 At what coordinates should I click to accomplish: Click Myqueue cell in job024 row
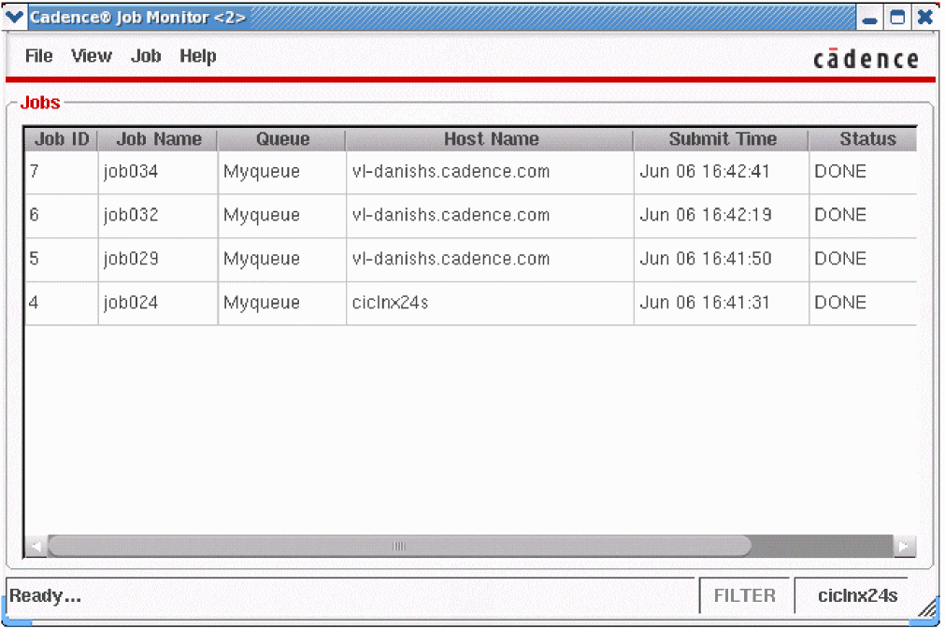pyautogui.click(x=282, y=303)
